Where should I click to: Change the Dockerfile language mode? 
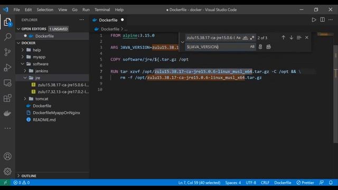(283, 183)
